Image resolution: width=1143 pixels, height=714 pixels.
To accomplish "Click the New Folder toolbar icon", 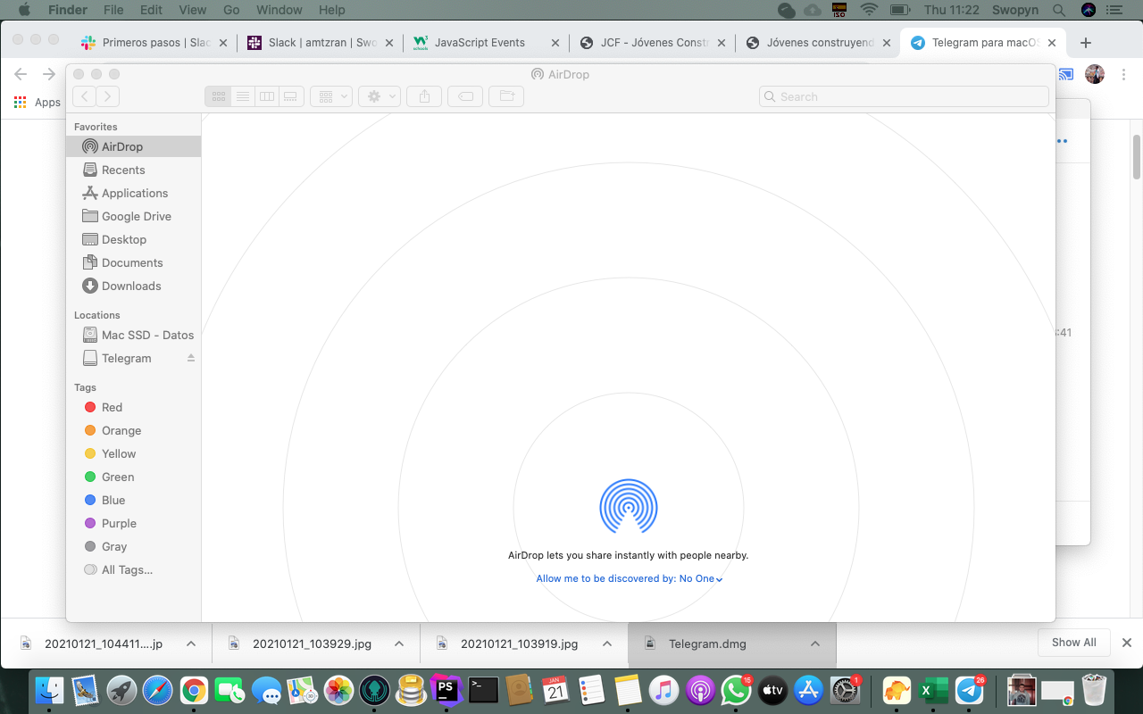I will (x=506, y=96).
